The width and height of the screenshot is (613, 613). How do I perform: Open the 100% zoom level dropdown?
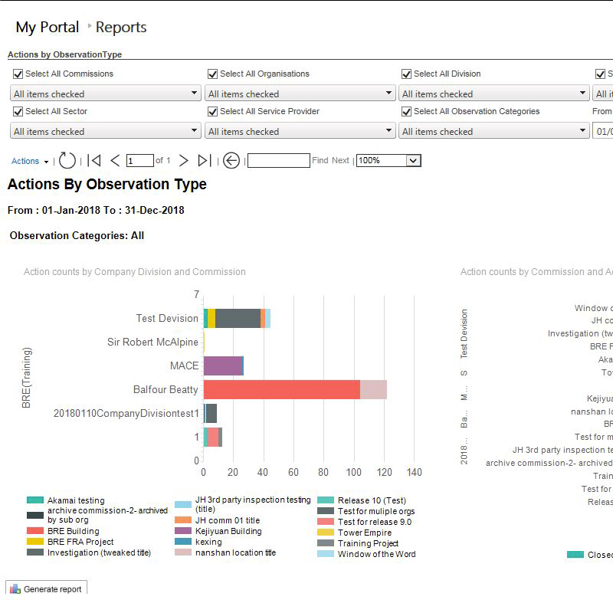coord(414,161)
